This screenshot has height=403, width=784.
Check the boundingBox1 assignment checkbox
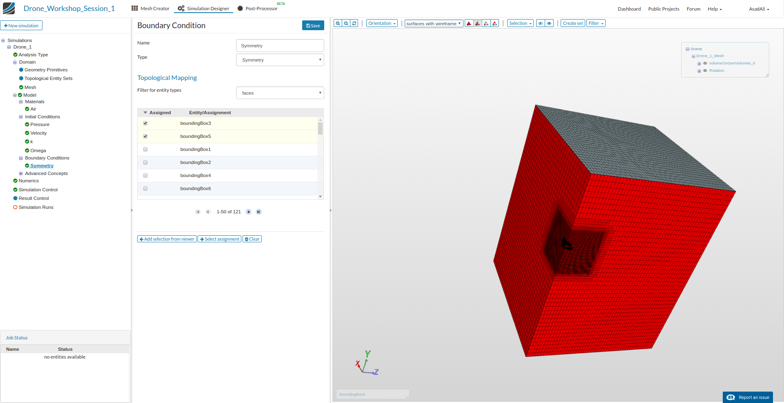pos(145,149)
